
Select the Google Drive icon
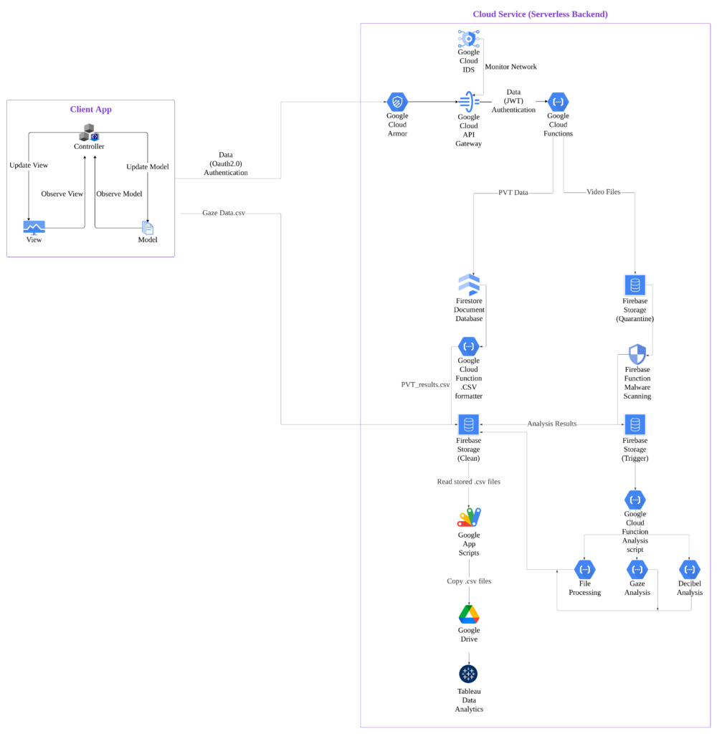(x=468, y=614)
